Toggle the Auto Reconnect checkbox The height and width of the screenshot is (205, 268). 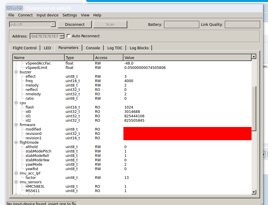69,36
